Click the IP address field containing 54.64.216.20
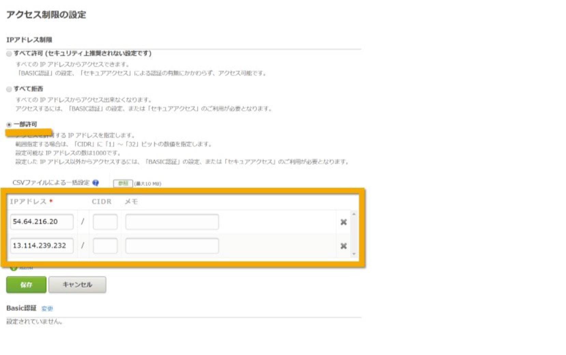The height and width of the screenshot is (355, 566). 42,222
